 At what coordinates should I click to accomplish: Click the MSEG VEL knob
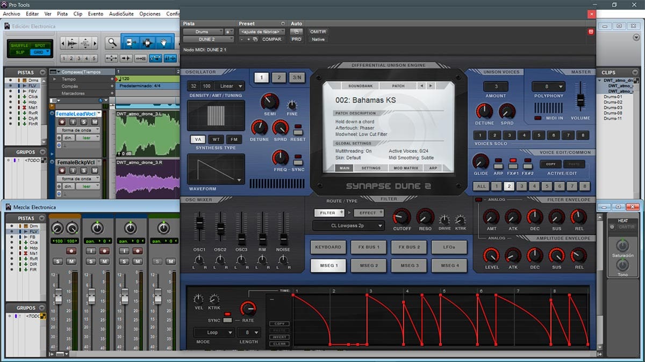(199, 299)
